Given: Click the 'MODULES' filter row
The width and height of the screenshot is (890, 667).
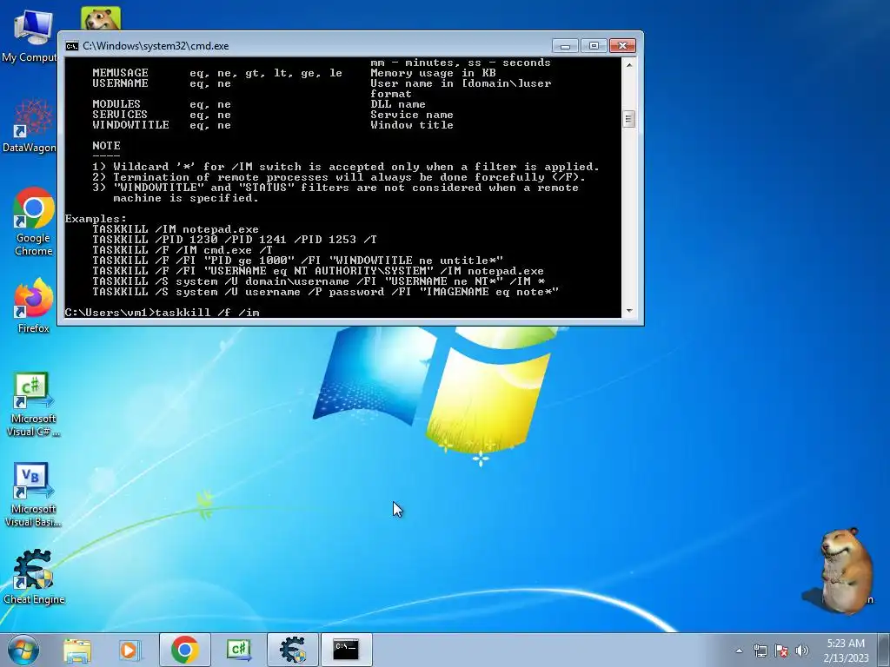Looking at the screenshot, I should pyautogui.click(x=259, y=104).
